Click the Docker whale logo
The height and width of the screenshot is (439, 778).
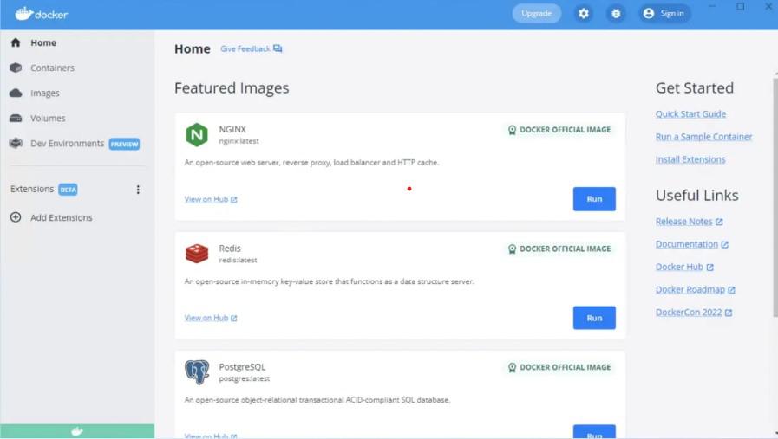point(41,13)
